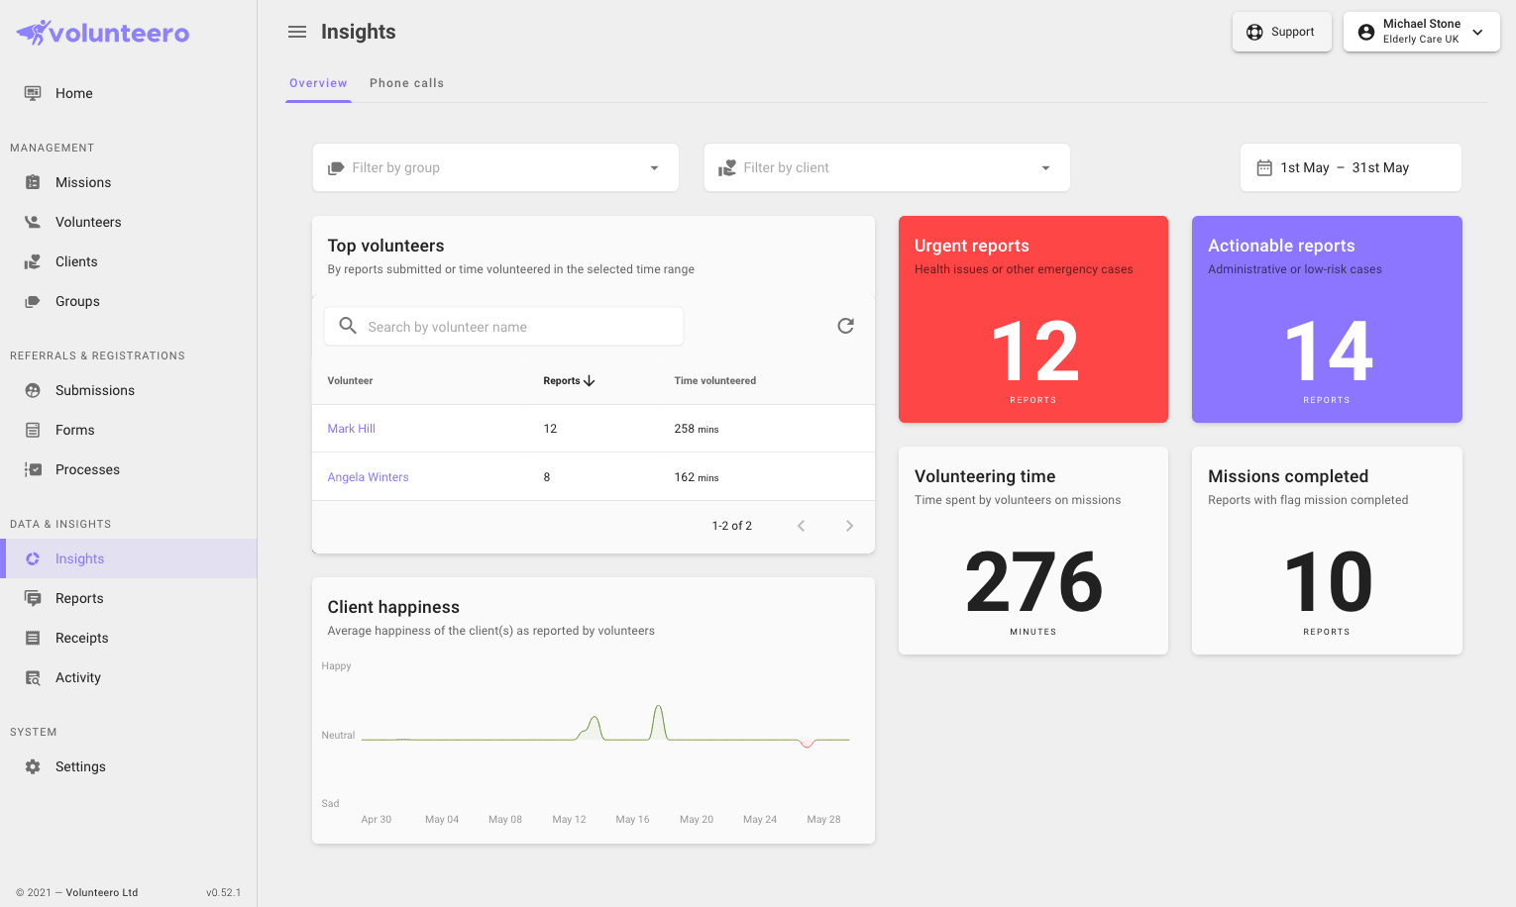Viewport: 1516px width, 907px height.
Task: Toggle the sidebar with the hamburger menu
Action: coord(296,32)
